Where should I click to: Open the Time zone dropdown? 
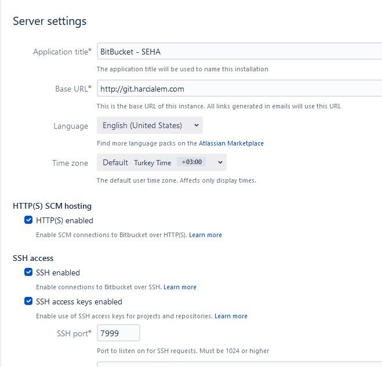162,162
